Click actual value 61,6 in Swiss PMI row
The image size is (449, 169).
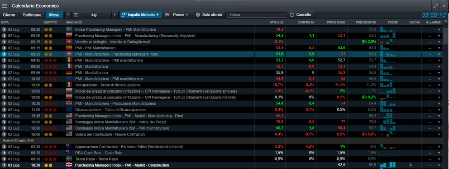coord(280,54)
